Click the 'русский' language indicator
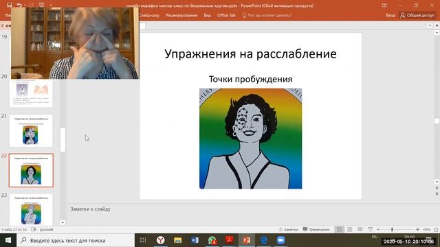 46,230
